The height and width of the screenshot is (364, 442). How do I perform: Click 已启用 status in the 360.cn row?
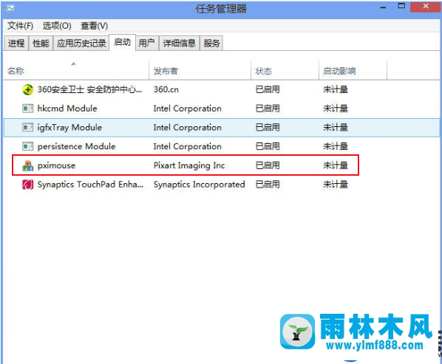[x=268, y=89]
